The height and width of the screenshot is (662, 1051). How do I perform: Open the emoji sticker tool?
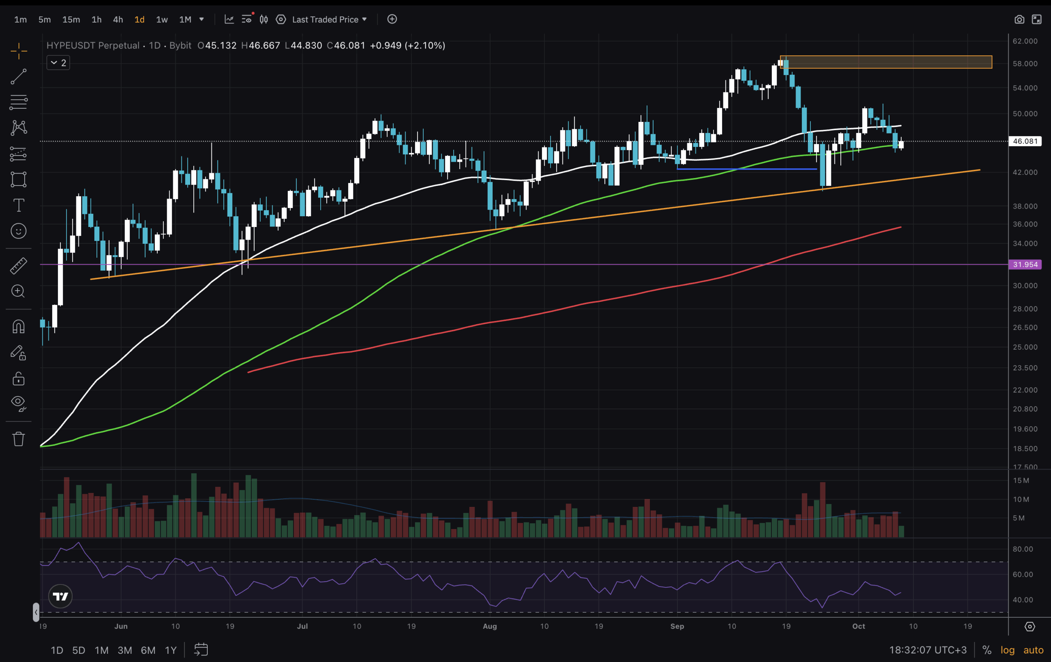[x=18, y=231]
